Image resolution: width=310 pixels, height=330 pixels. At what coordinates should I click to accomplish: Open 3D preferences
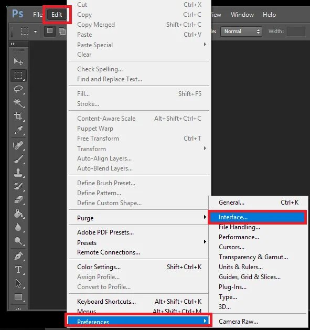click(258, 306)
